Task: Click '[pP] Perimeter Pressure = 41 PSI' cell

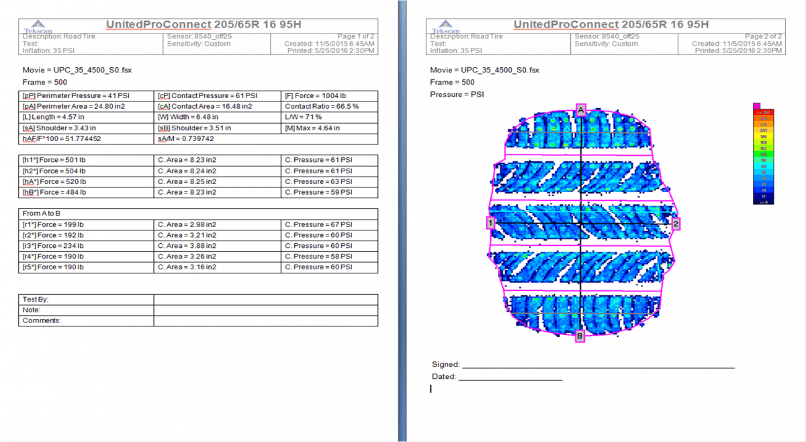Action: 86,95
